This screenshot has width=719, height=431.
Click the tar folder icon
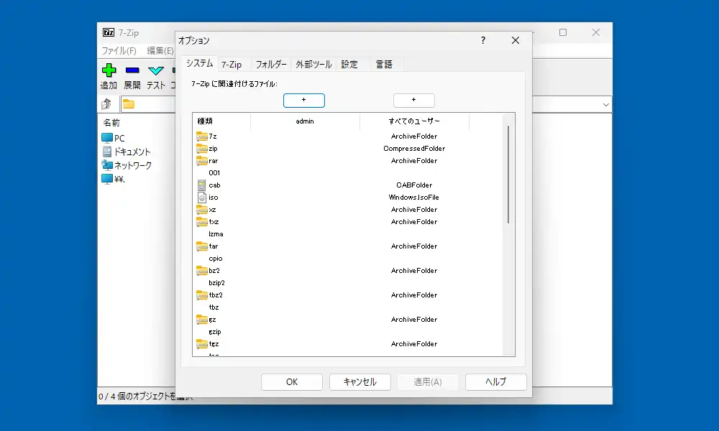tap(202, 246)
